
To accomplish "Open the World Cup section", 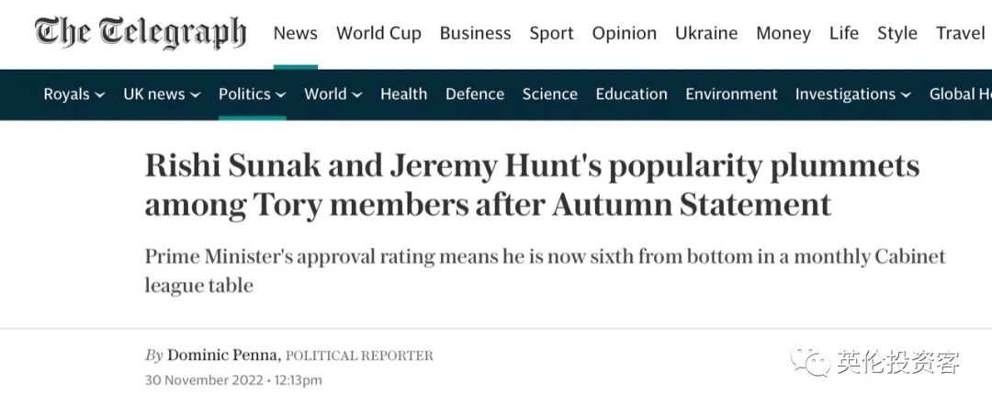I will [x=378, y=33].
